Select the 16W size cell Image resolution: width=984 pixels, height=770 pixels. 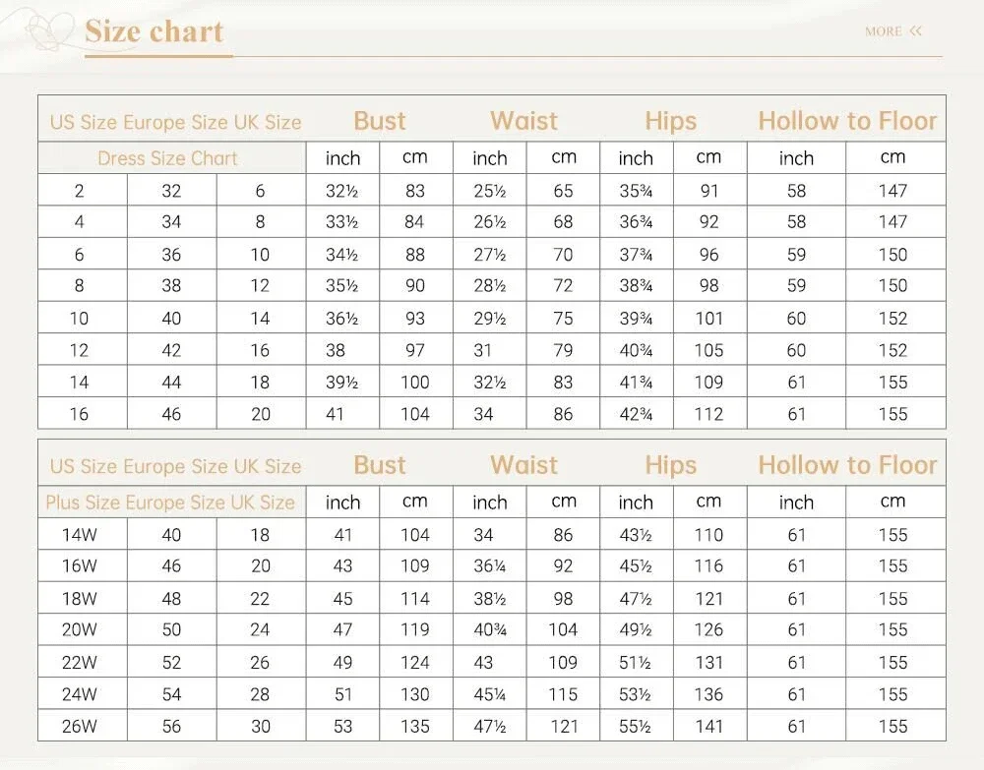[80, 566]
